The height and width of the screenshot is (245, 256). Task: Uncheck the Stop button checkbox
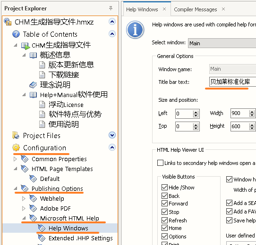tap(164, 212)
